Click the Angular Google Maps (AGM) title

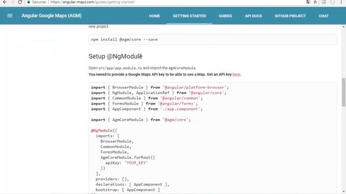pyautogui.click(x=52, y=16)
